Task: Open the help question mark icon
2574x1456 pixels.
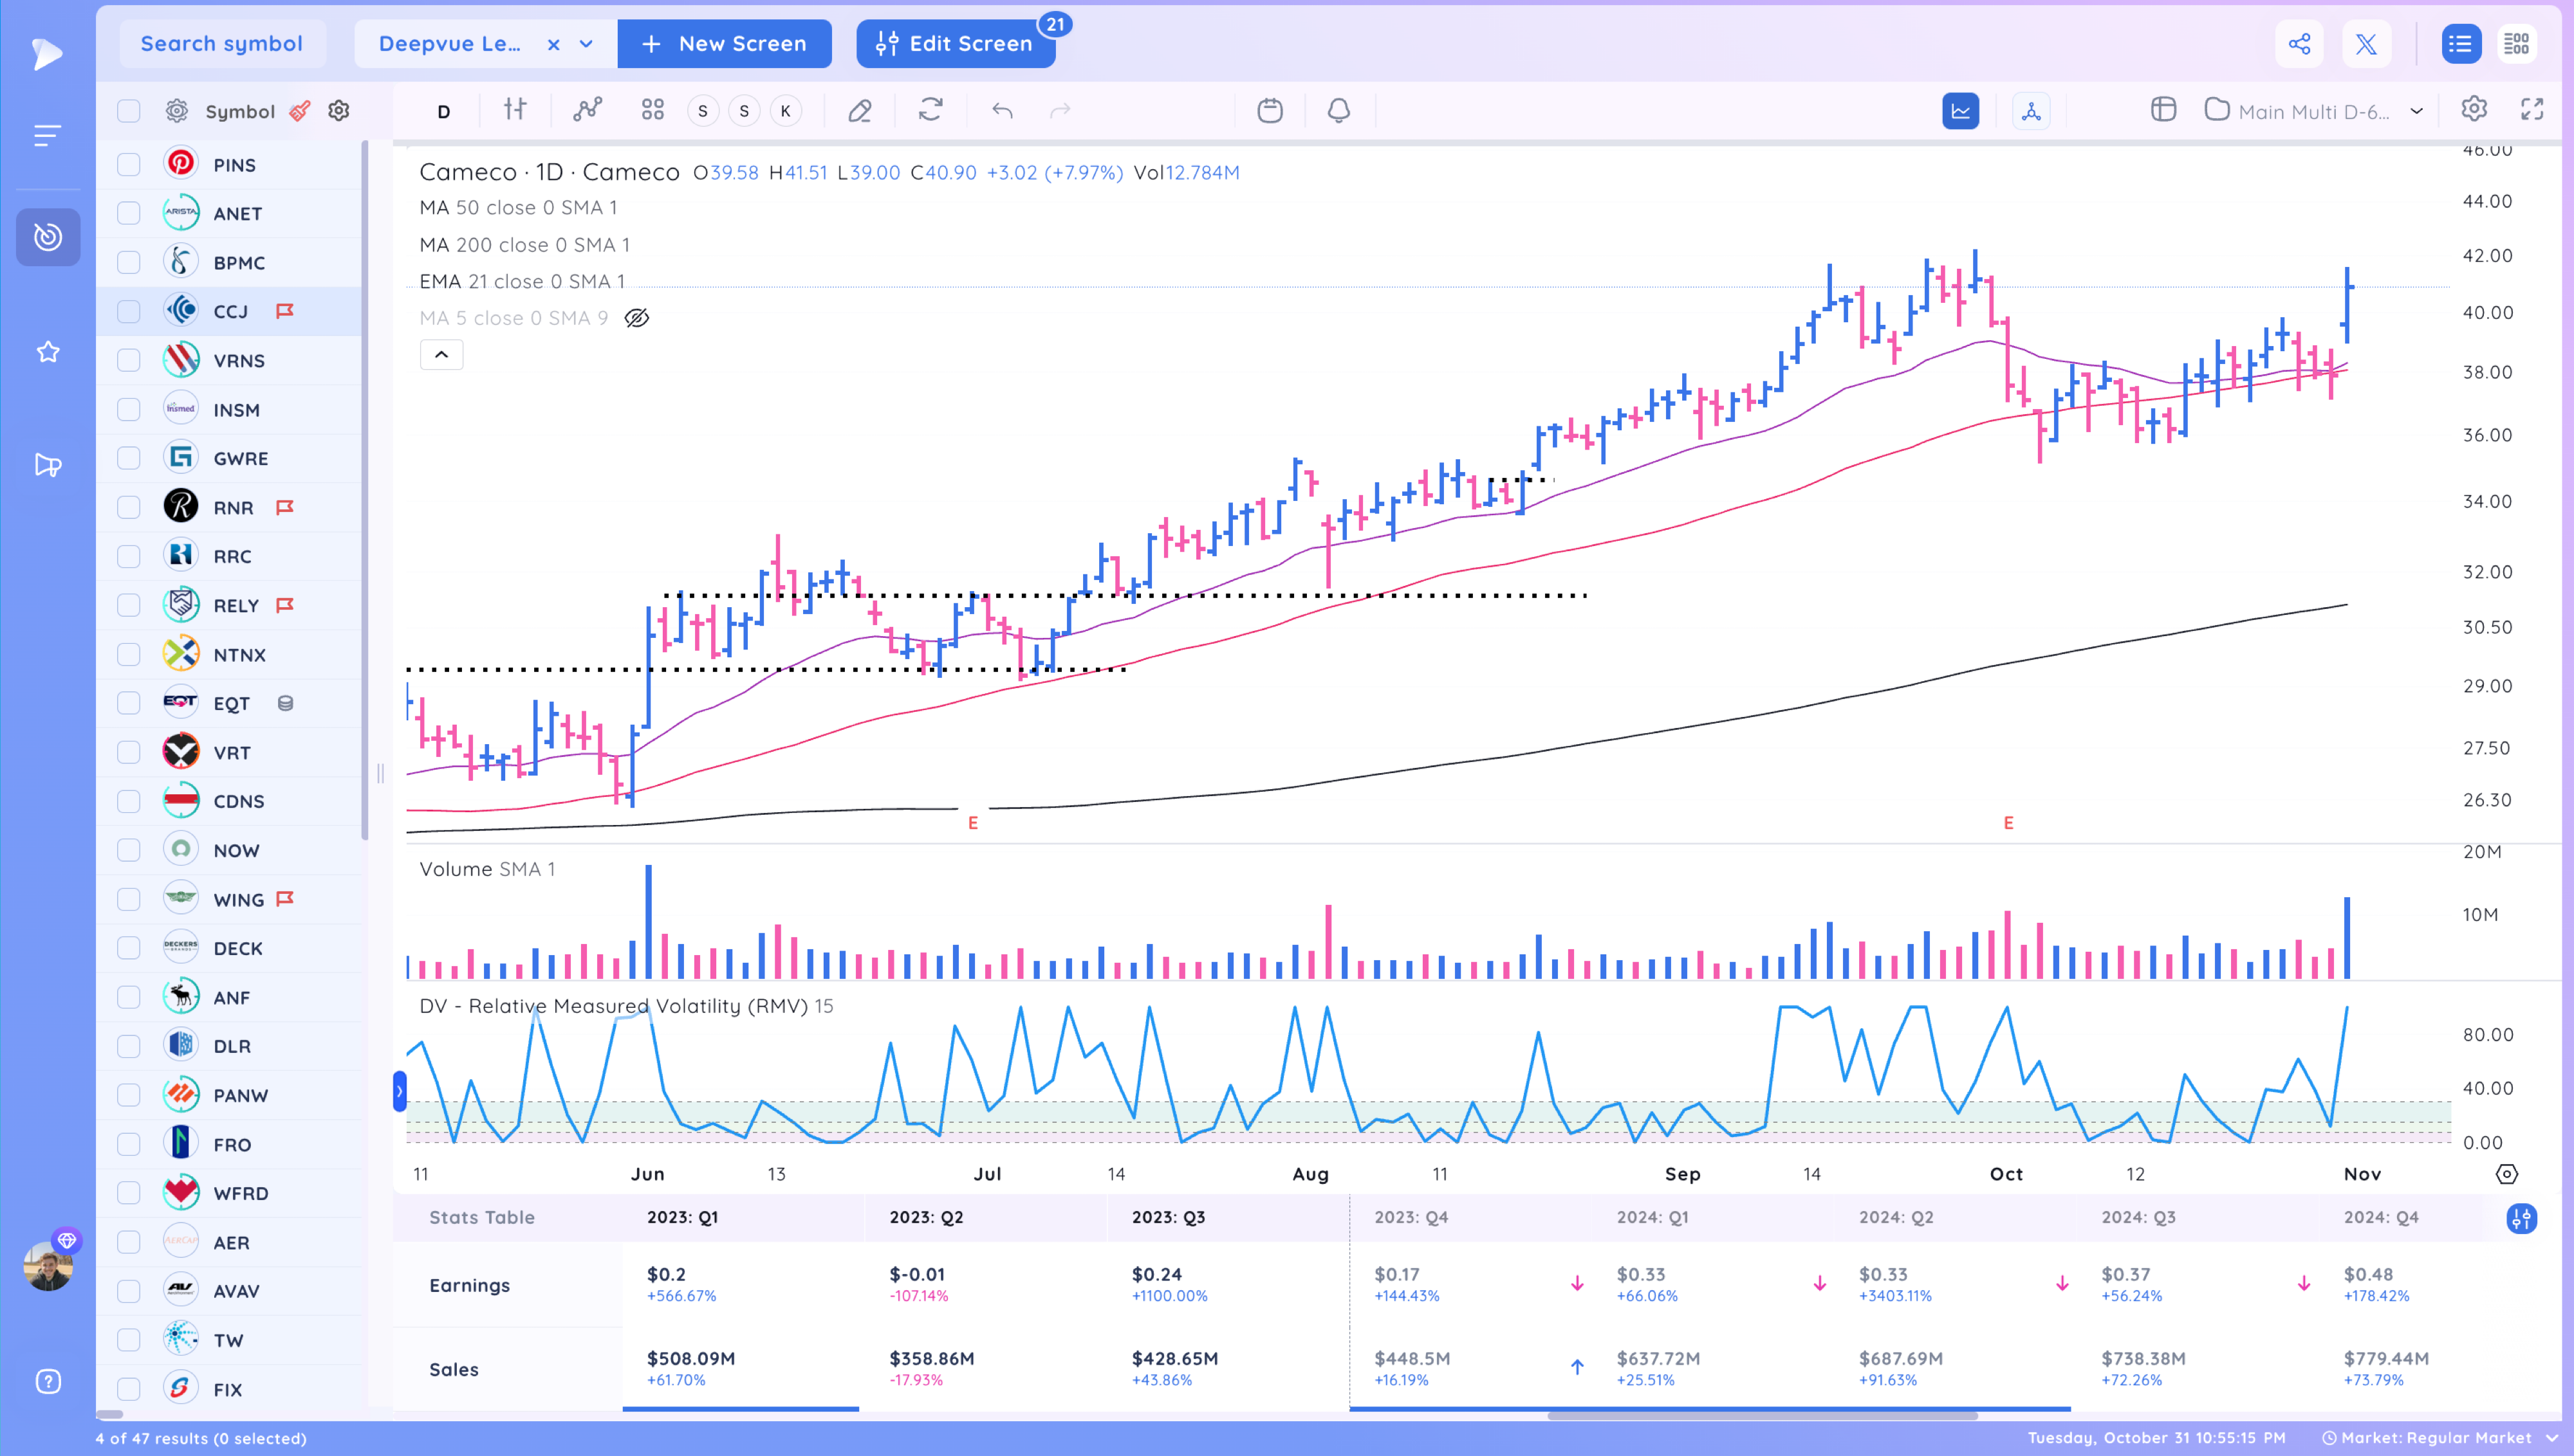Action: 48,1381
